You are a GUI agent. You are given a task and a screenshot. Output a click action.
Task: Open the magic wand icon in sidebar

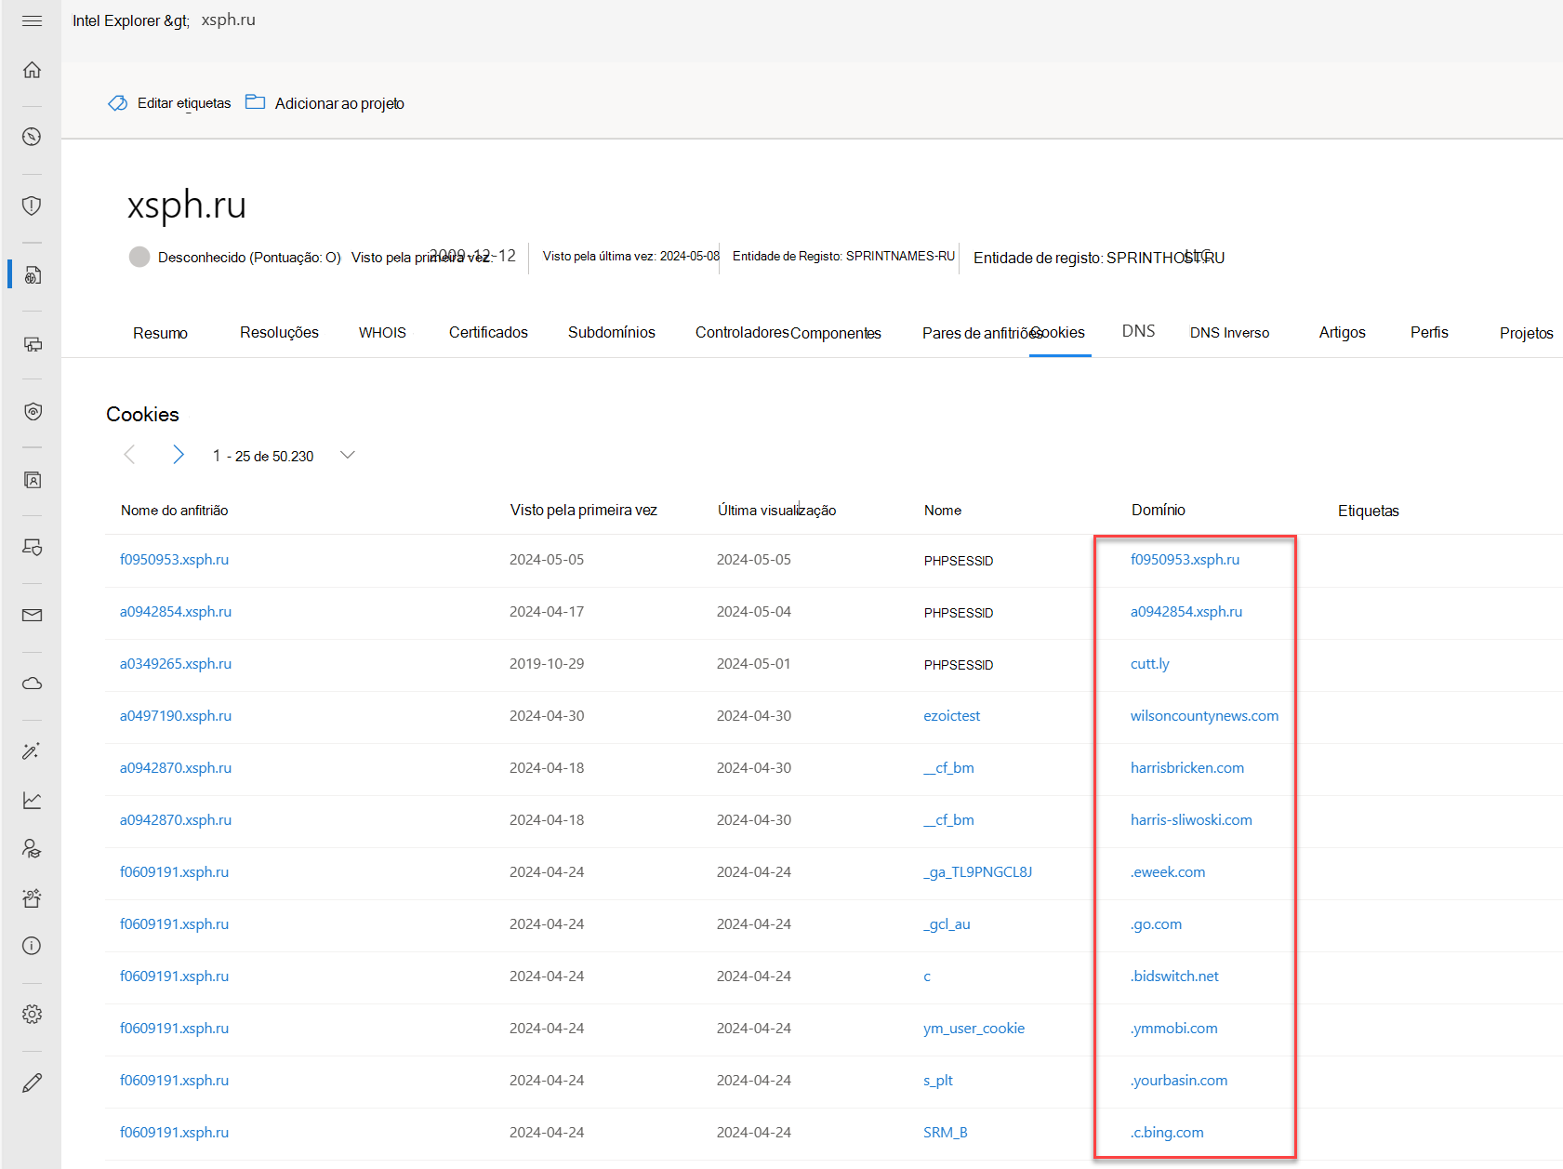coord(32,751)
